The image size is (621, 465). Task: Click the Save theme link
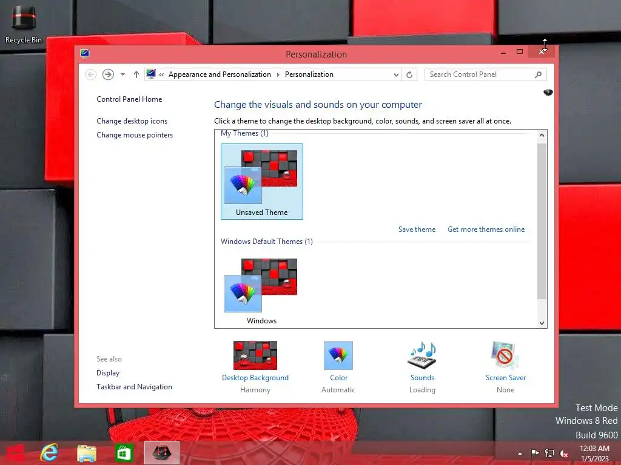(417, 229)
